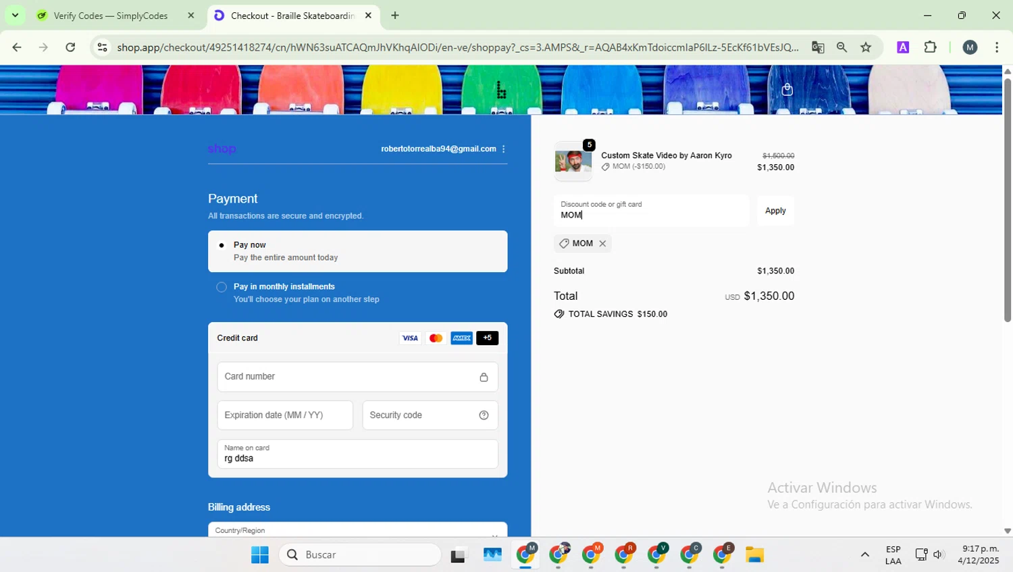Open the volume control in system tray

[938, 555]
